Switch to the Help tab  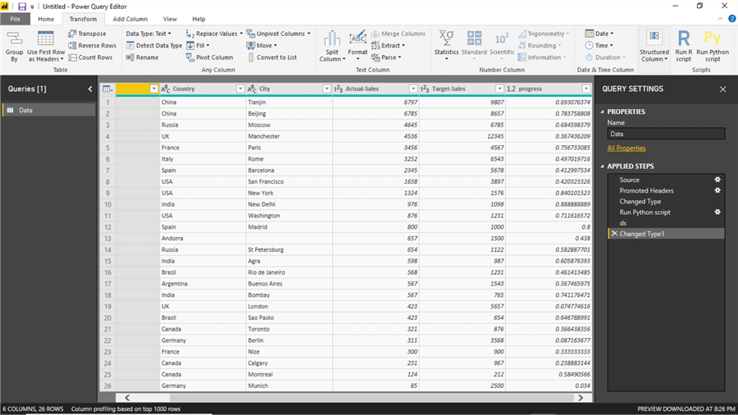[198, 19]
